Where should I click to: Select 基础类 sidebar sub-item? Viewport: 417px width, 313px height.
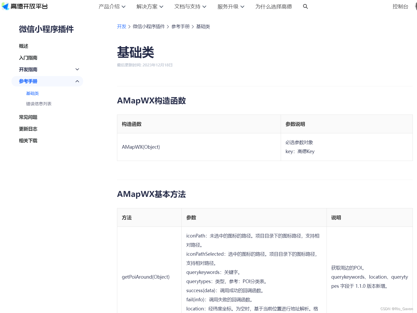click(33, 93)
